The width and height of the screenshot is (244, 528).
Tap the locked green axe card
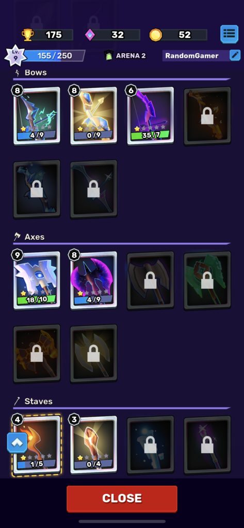click(207, 280)
